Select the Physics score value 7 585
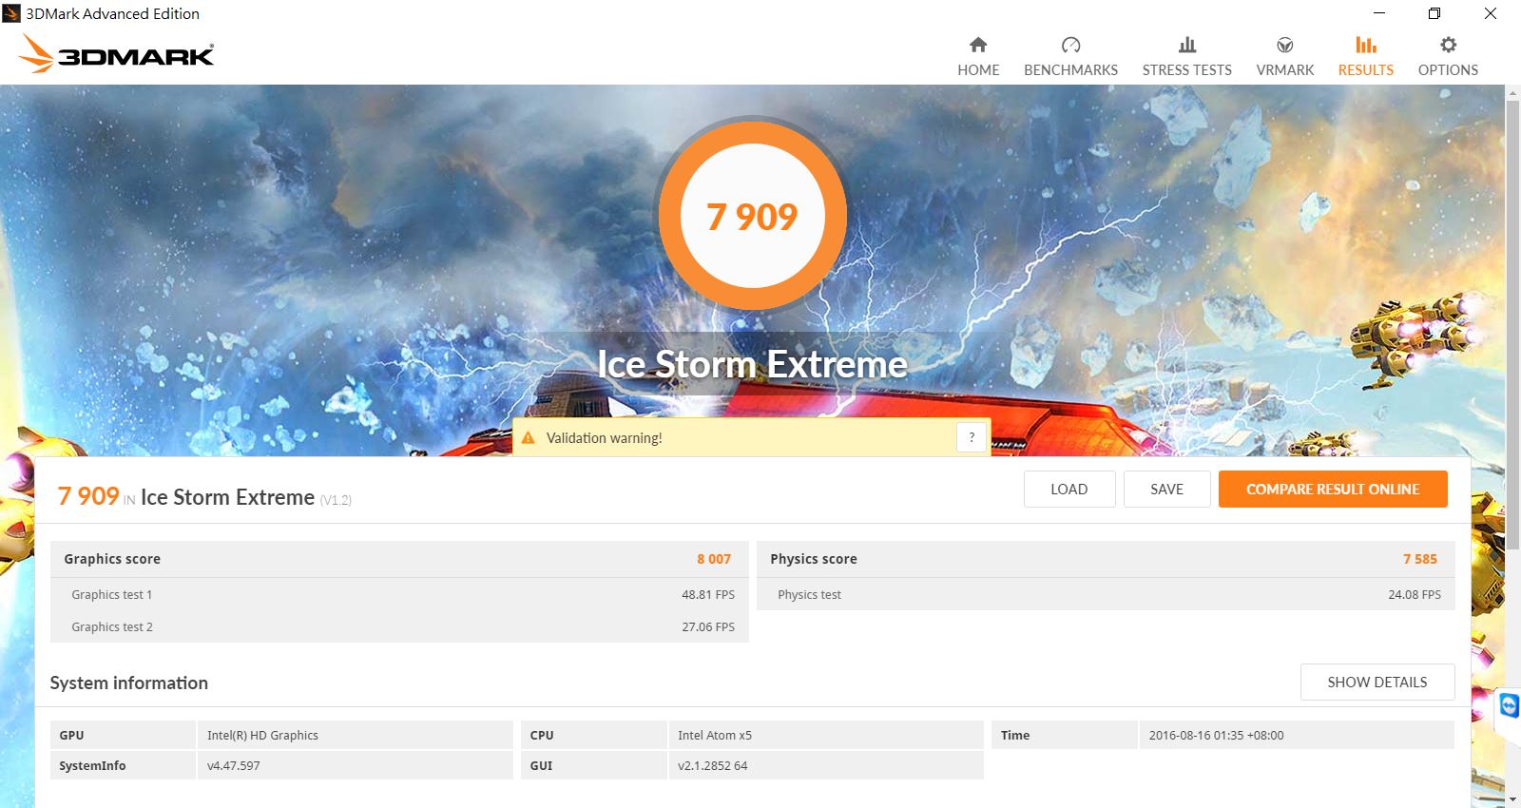Image resolution: width=1521 pixels, height=808 pixels. pos(1420,559)
